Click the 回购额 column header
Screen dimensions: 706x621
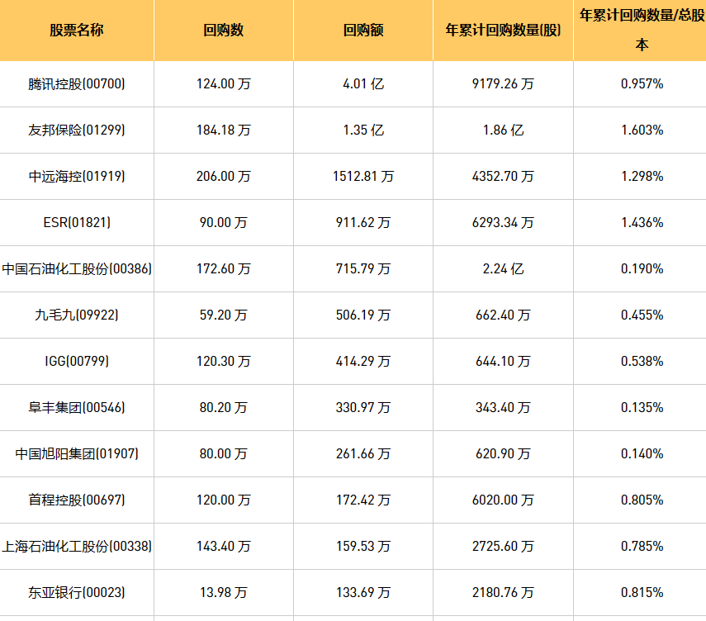point(363,31)
